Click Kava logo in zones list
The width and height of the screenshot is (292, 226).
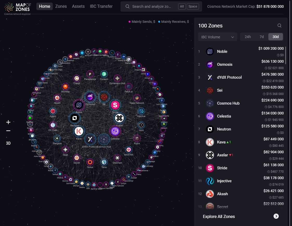click(210, 142)
